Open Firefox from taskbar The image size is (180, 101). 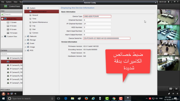pyautogui.click(x=86, y=98)
